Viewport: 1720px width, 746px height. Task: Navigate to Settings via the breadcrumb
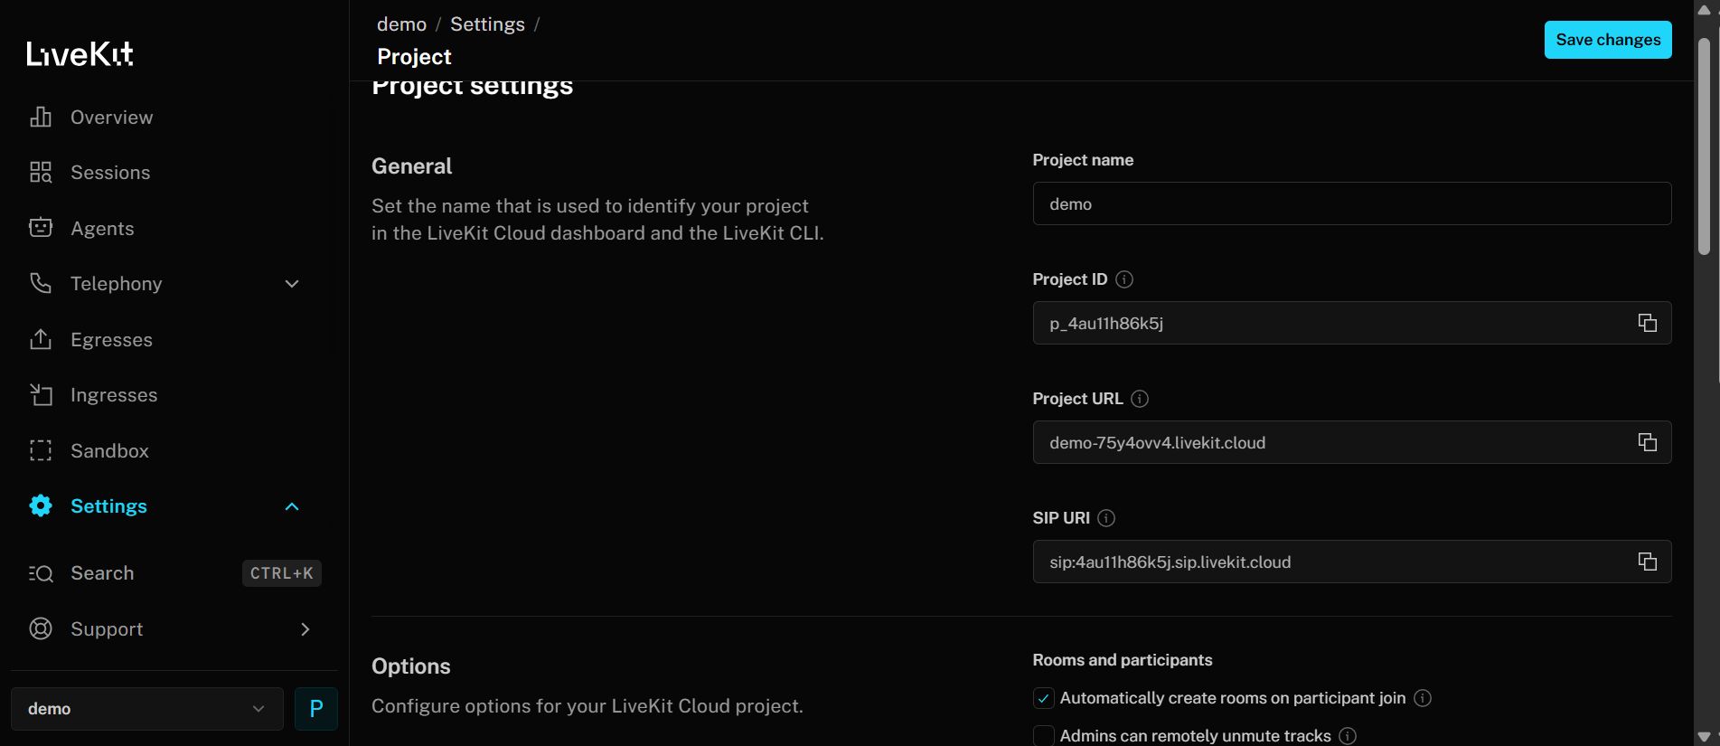click(x=487, y=24)
